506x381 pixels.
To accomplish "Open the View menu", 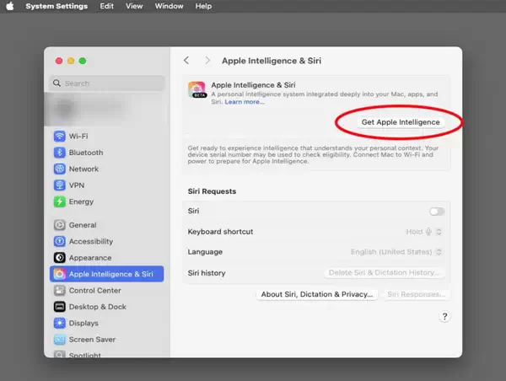I will [134, 6].
